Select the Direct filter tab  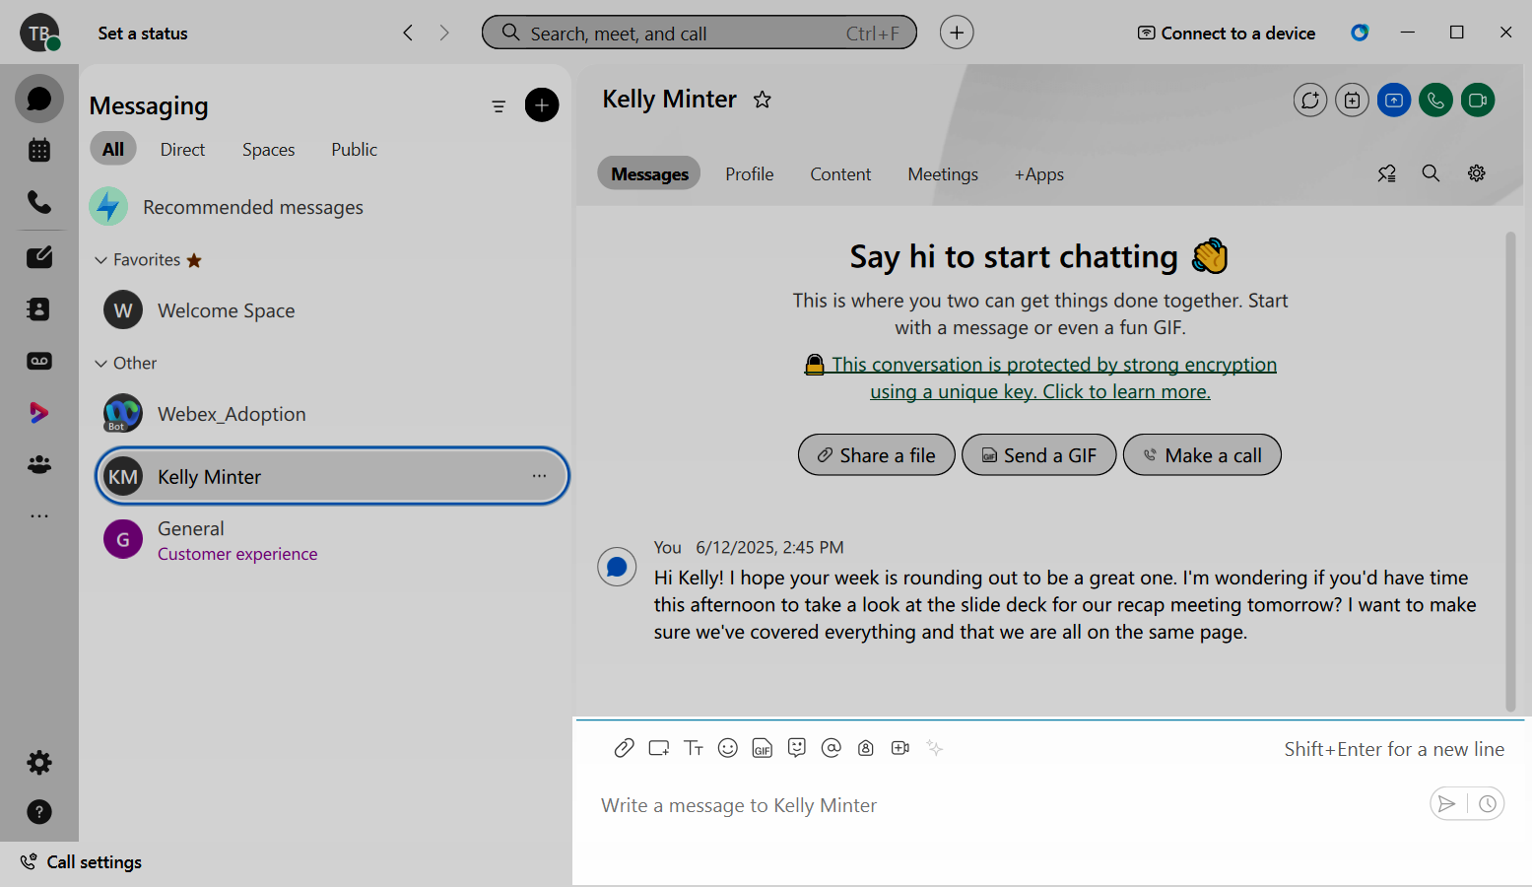click(x=183, y=150)
